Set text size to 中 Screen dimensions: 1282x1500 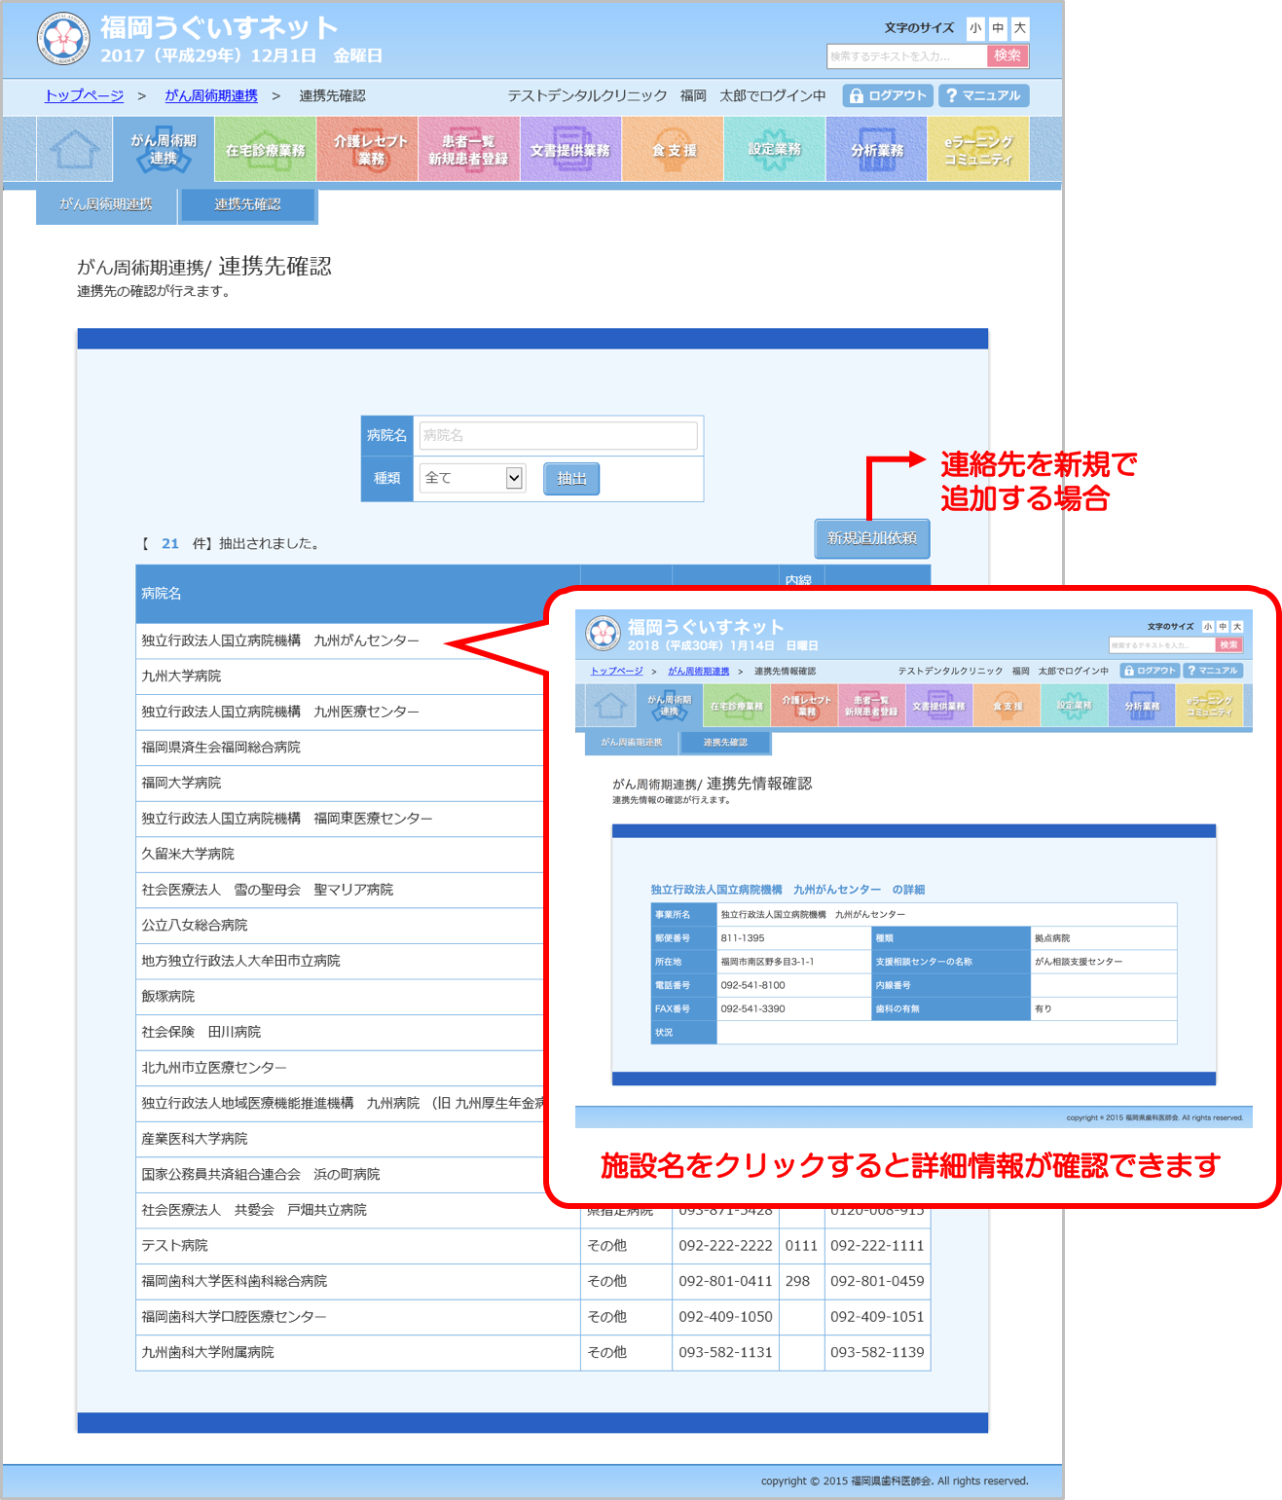point(998,28)
